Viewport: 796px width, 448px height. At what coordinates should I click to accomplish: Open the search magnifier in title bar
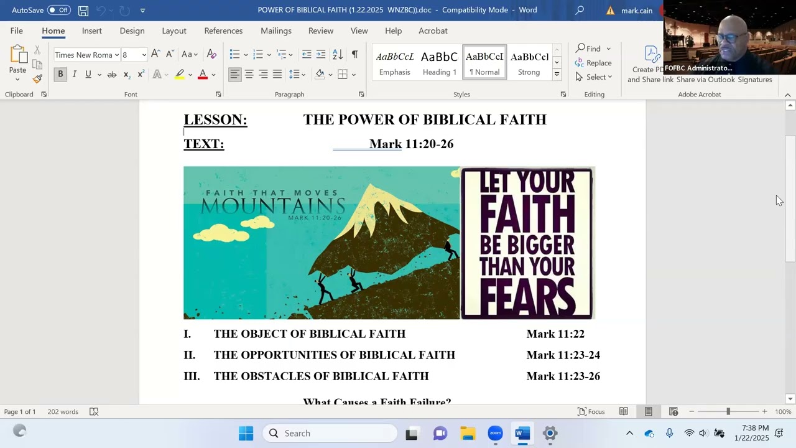point(580,11)
